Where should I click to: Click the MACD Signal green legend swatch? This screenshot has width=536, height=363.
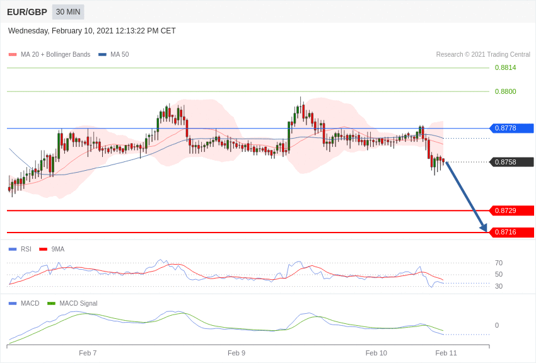[x=51, y=303]
